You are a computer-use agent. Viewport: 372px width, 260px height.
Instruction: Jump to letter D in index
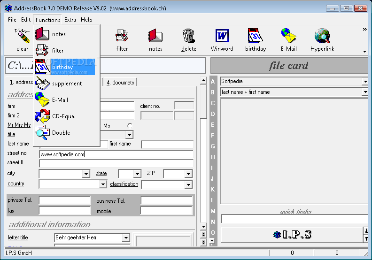[213, 114]
